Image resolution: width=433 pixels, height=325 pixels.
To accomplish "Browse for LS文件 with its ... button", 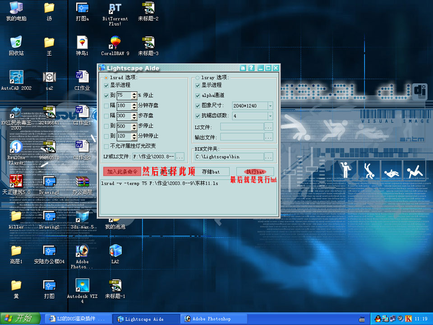I will tap(269, 127).
